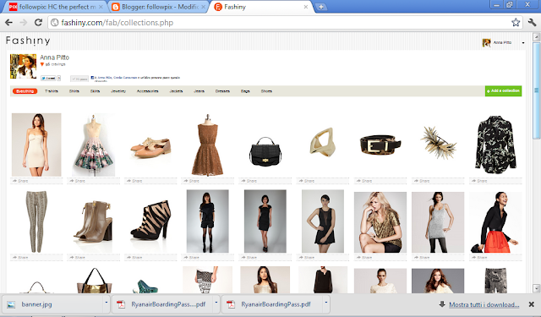Open the RyanairBoardingPass....pdf download
The image size is (541, 317).
163,304
